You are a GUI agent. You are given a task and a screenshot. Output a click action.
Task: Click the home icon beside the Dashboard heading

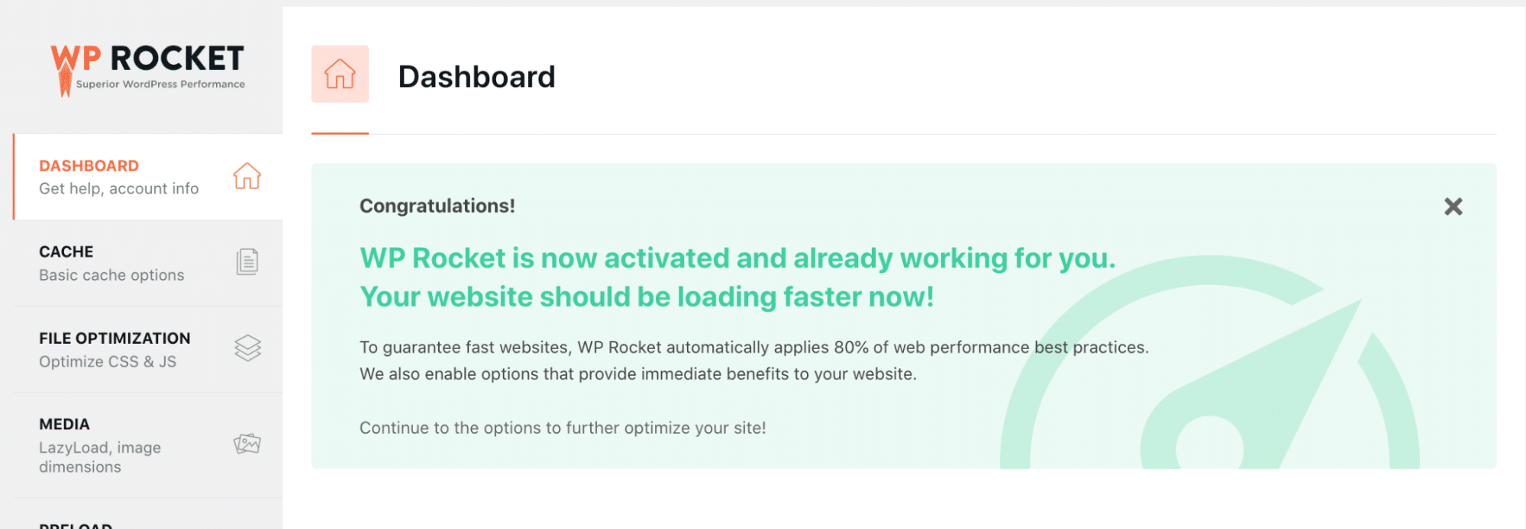click(x=340, y=74)
